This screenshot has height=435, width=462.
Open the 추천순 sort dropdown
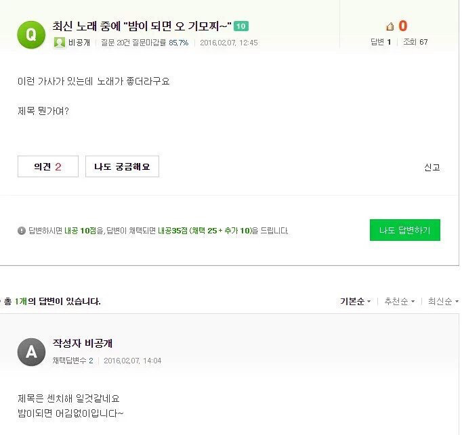(399, 301)
